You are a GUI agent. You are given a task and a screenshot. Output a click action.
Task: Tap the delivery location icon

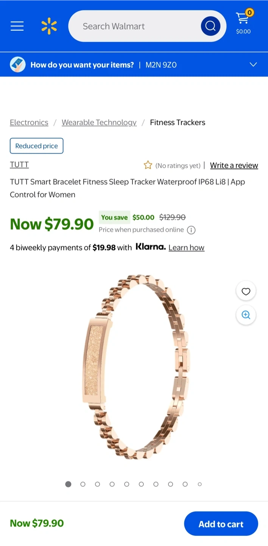18,64
